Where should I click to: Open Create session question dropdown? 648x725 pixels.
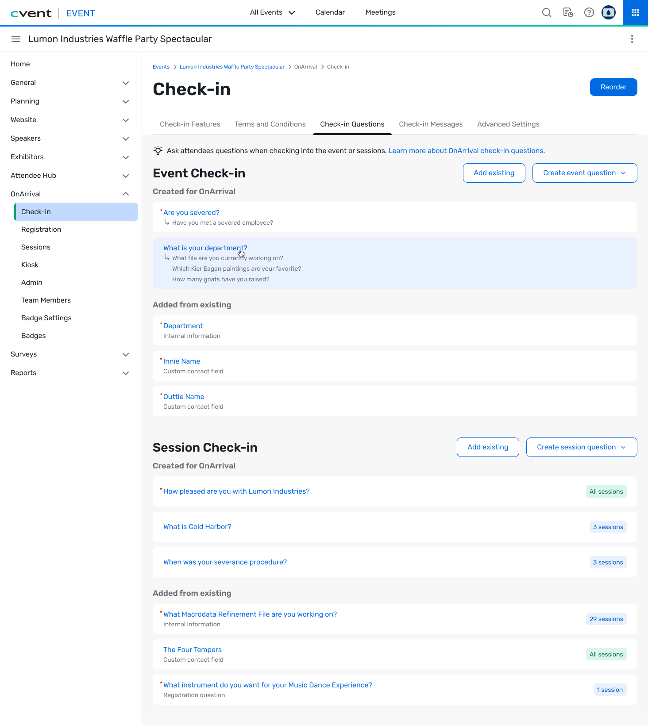click(x=582, y=447)
